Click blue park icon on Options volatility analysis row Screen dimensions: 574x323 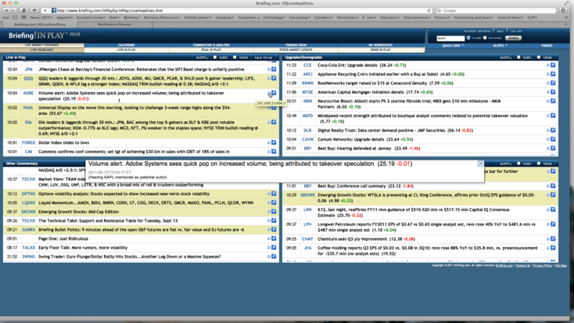[x=274, y=194]
